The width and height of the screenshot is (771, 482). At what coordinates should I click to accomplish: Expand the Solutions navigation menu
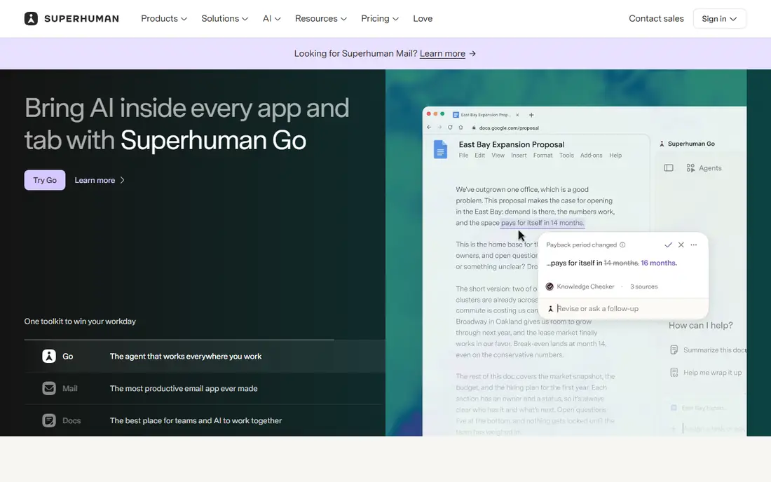coord(224,19)
